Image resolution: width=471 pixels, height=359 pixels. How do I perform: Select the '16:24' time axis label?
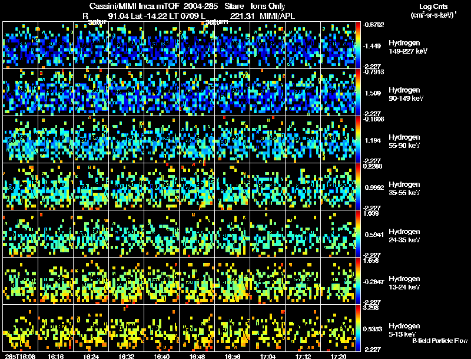click(x=91, y=356)
